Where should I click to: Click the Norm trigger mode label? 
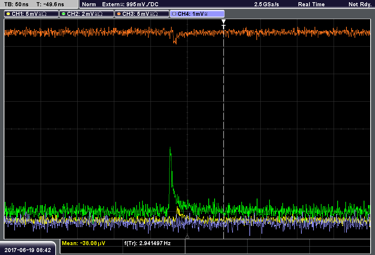pyautogui.click(x=89, y=4)
